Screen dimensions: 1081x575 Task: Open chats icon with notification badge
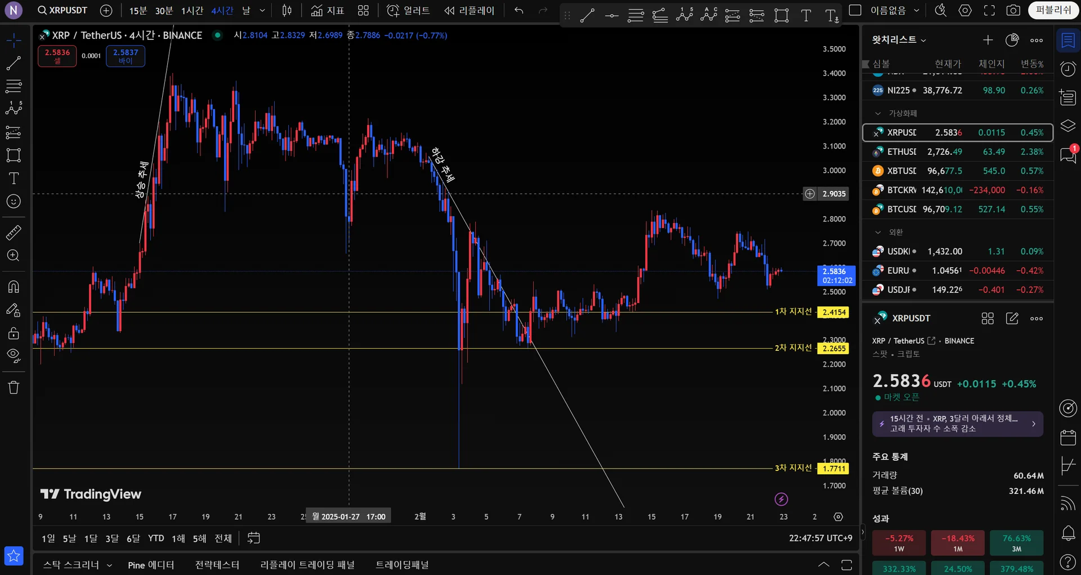pos(1068,154)
